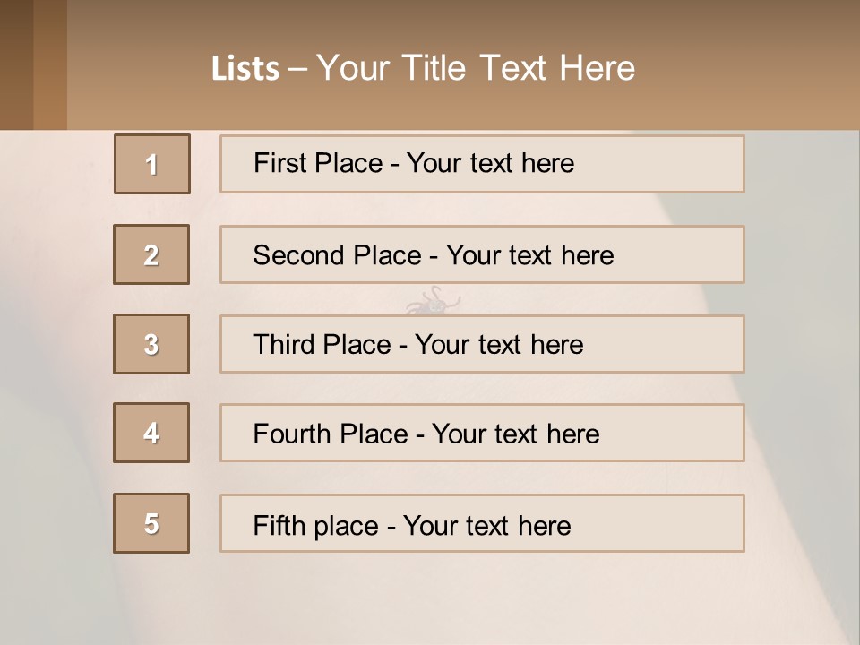Viewport: 860px width, 645px height.
Task: Select the number 1 box
Action: point(152,164)
